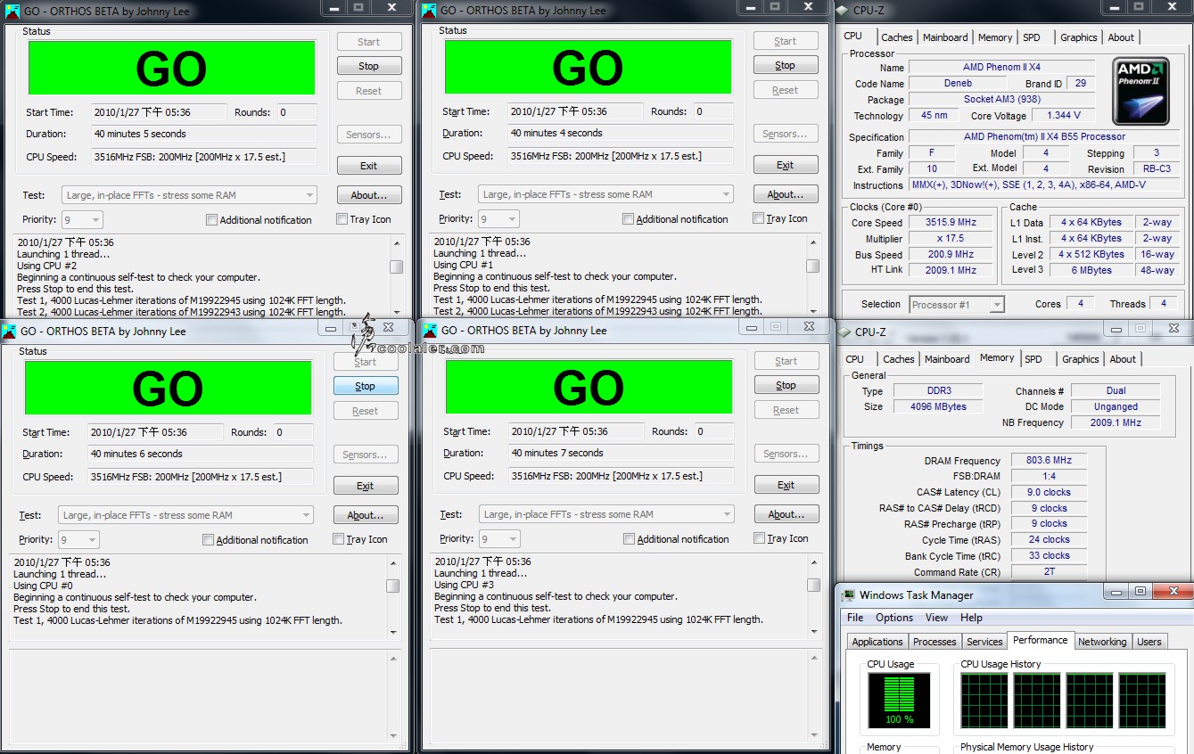Screen dimensions: 1194x754
Task: Click the Duration field reading 40 minutes 7 seconds
Action: [x=621, y=453]
